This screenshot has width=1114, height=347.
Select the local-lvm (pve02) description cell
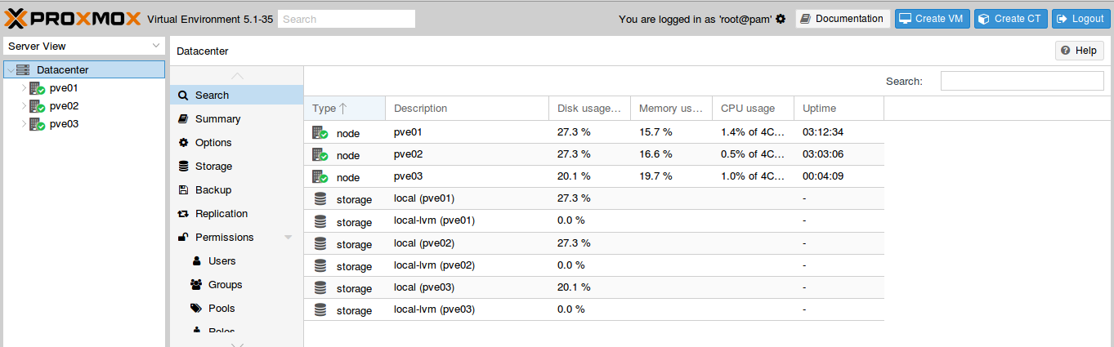[x=467, y=265]
